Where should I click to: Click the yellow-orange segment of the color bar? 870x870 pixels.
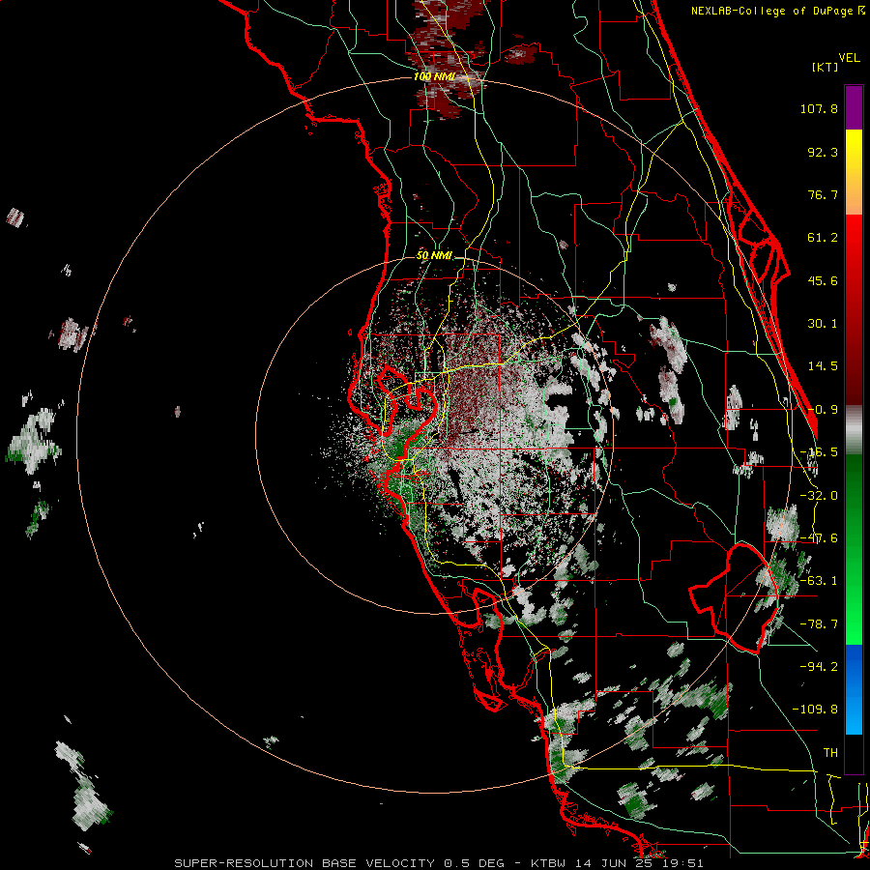pyautogui.click(x=854, y=172)
